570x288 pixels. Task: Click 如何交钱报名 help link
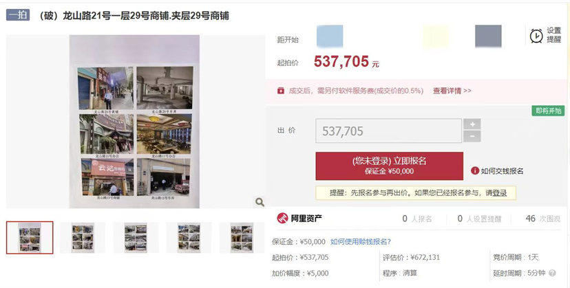(x=502, y=170)
